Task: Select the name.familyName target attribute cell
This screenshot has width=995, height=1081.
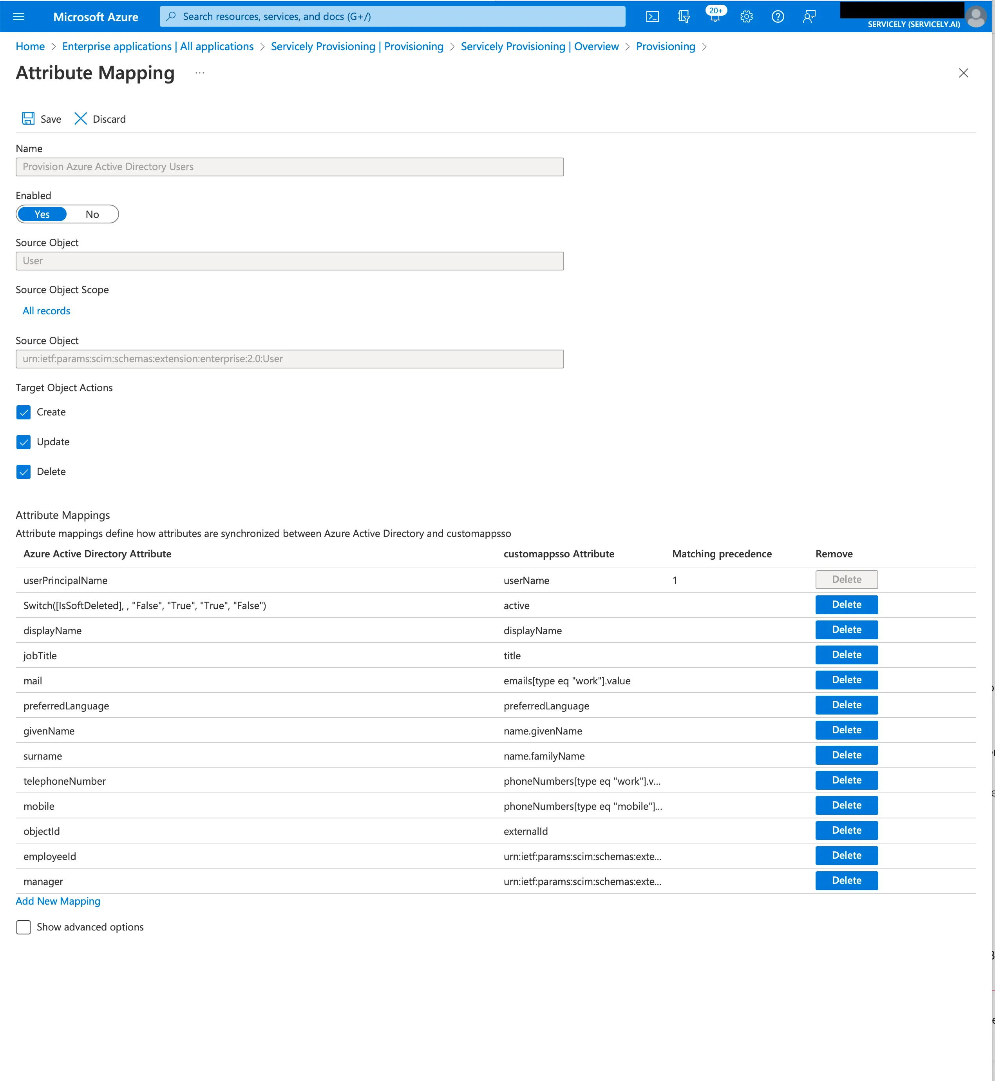Action: point(544,756)
